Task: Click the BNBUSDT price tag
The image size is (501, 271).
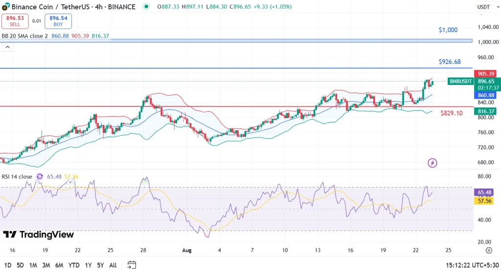Action: (460, 81)
